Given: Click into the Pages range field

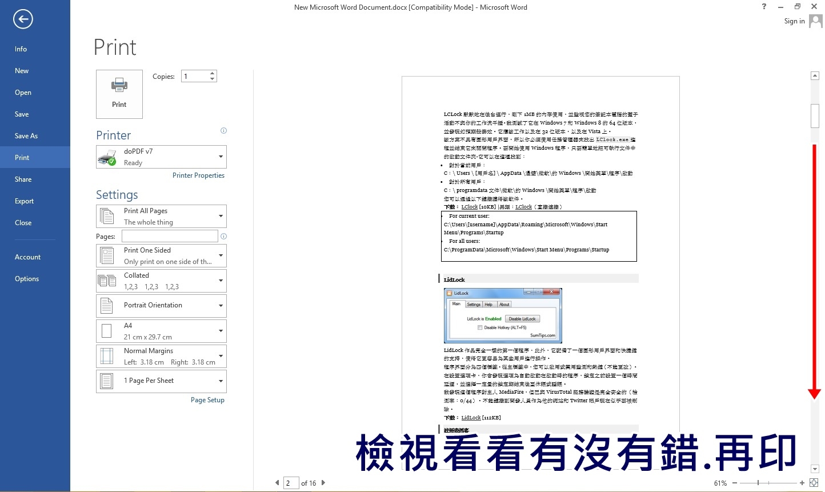Looking at the screenshot, I should tap(170, 236).
